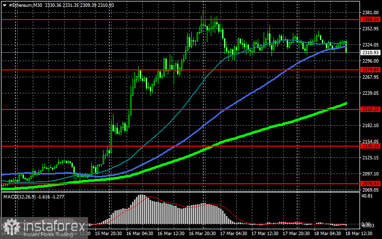Screen dimensions: 382x239
Task: Click price axis value 2381.00
Action: pos(371,13)
